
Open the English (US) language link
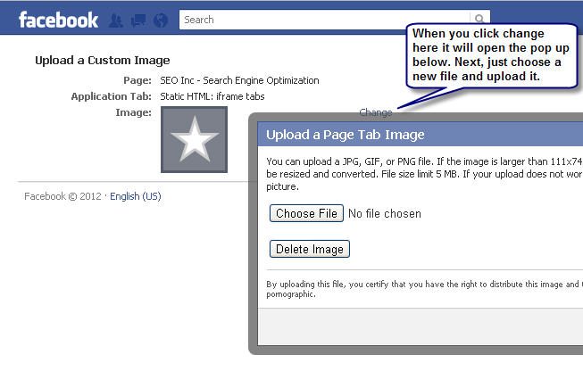click(136, 196)
